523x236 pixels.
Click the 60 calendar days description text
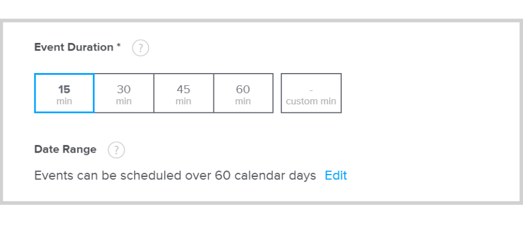coord(175,176)
